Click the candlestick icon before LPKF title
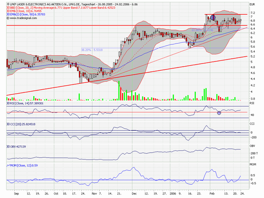Viewport: 264px width, 198px height. 8,4
